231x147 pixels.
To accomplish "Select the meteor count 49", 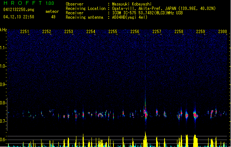I will click(x=53, y=17).
